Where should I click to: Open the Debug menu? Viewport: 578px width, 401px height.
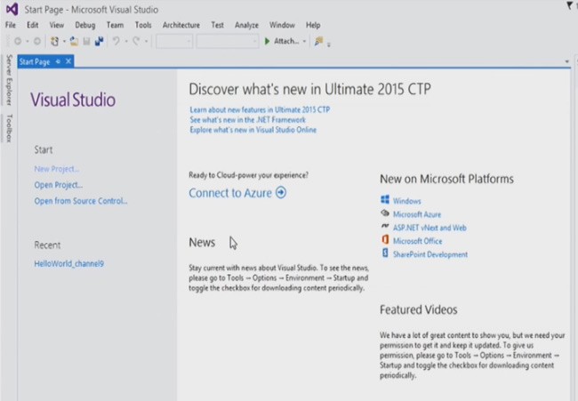(85, 25)
